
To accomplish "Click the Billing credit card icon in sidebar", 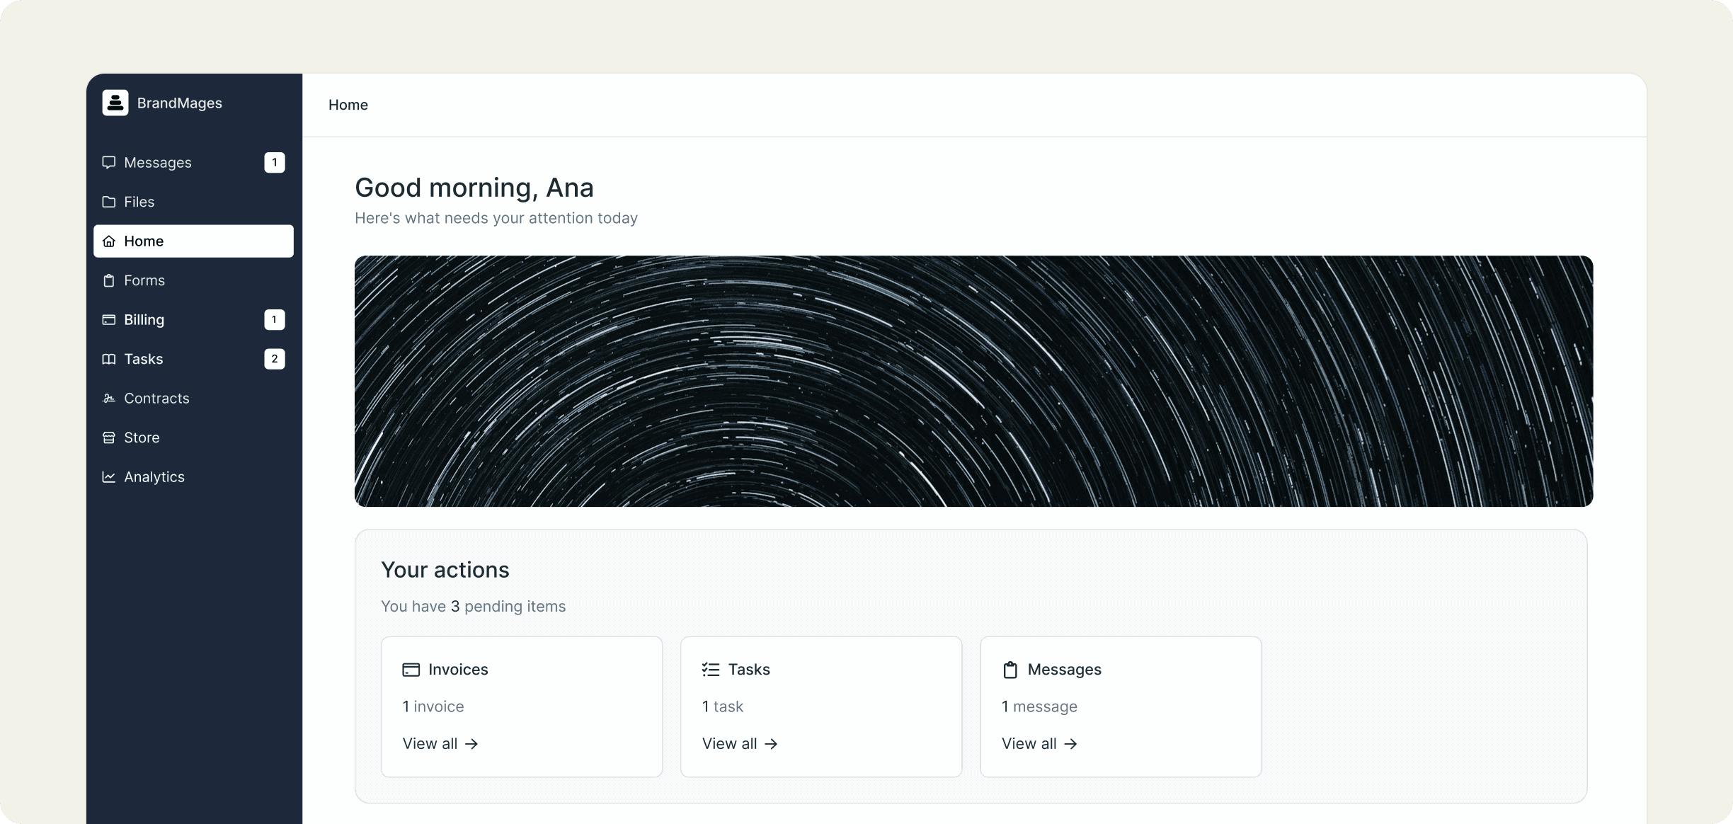I will point(108,320).
